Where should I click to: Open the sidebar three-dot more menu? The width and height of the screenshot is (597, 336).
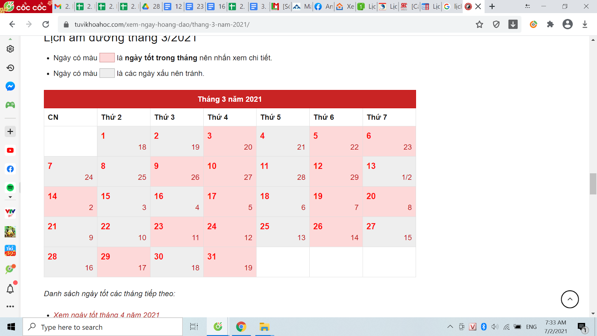10,307
